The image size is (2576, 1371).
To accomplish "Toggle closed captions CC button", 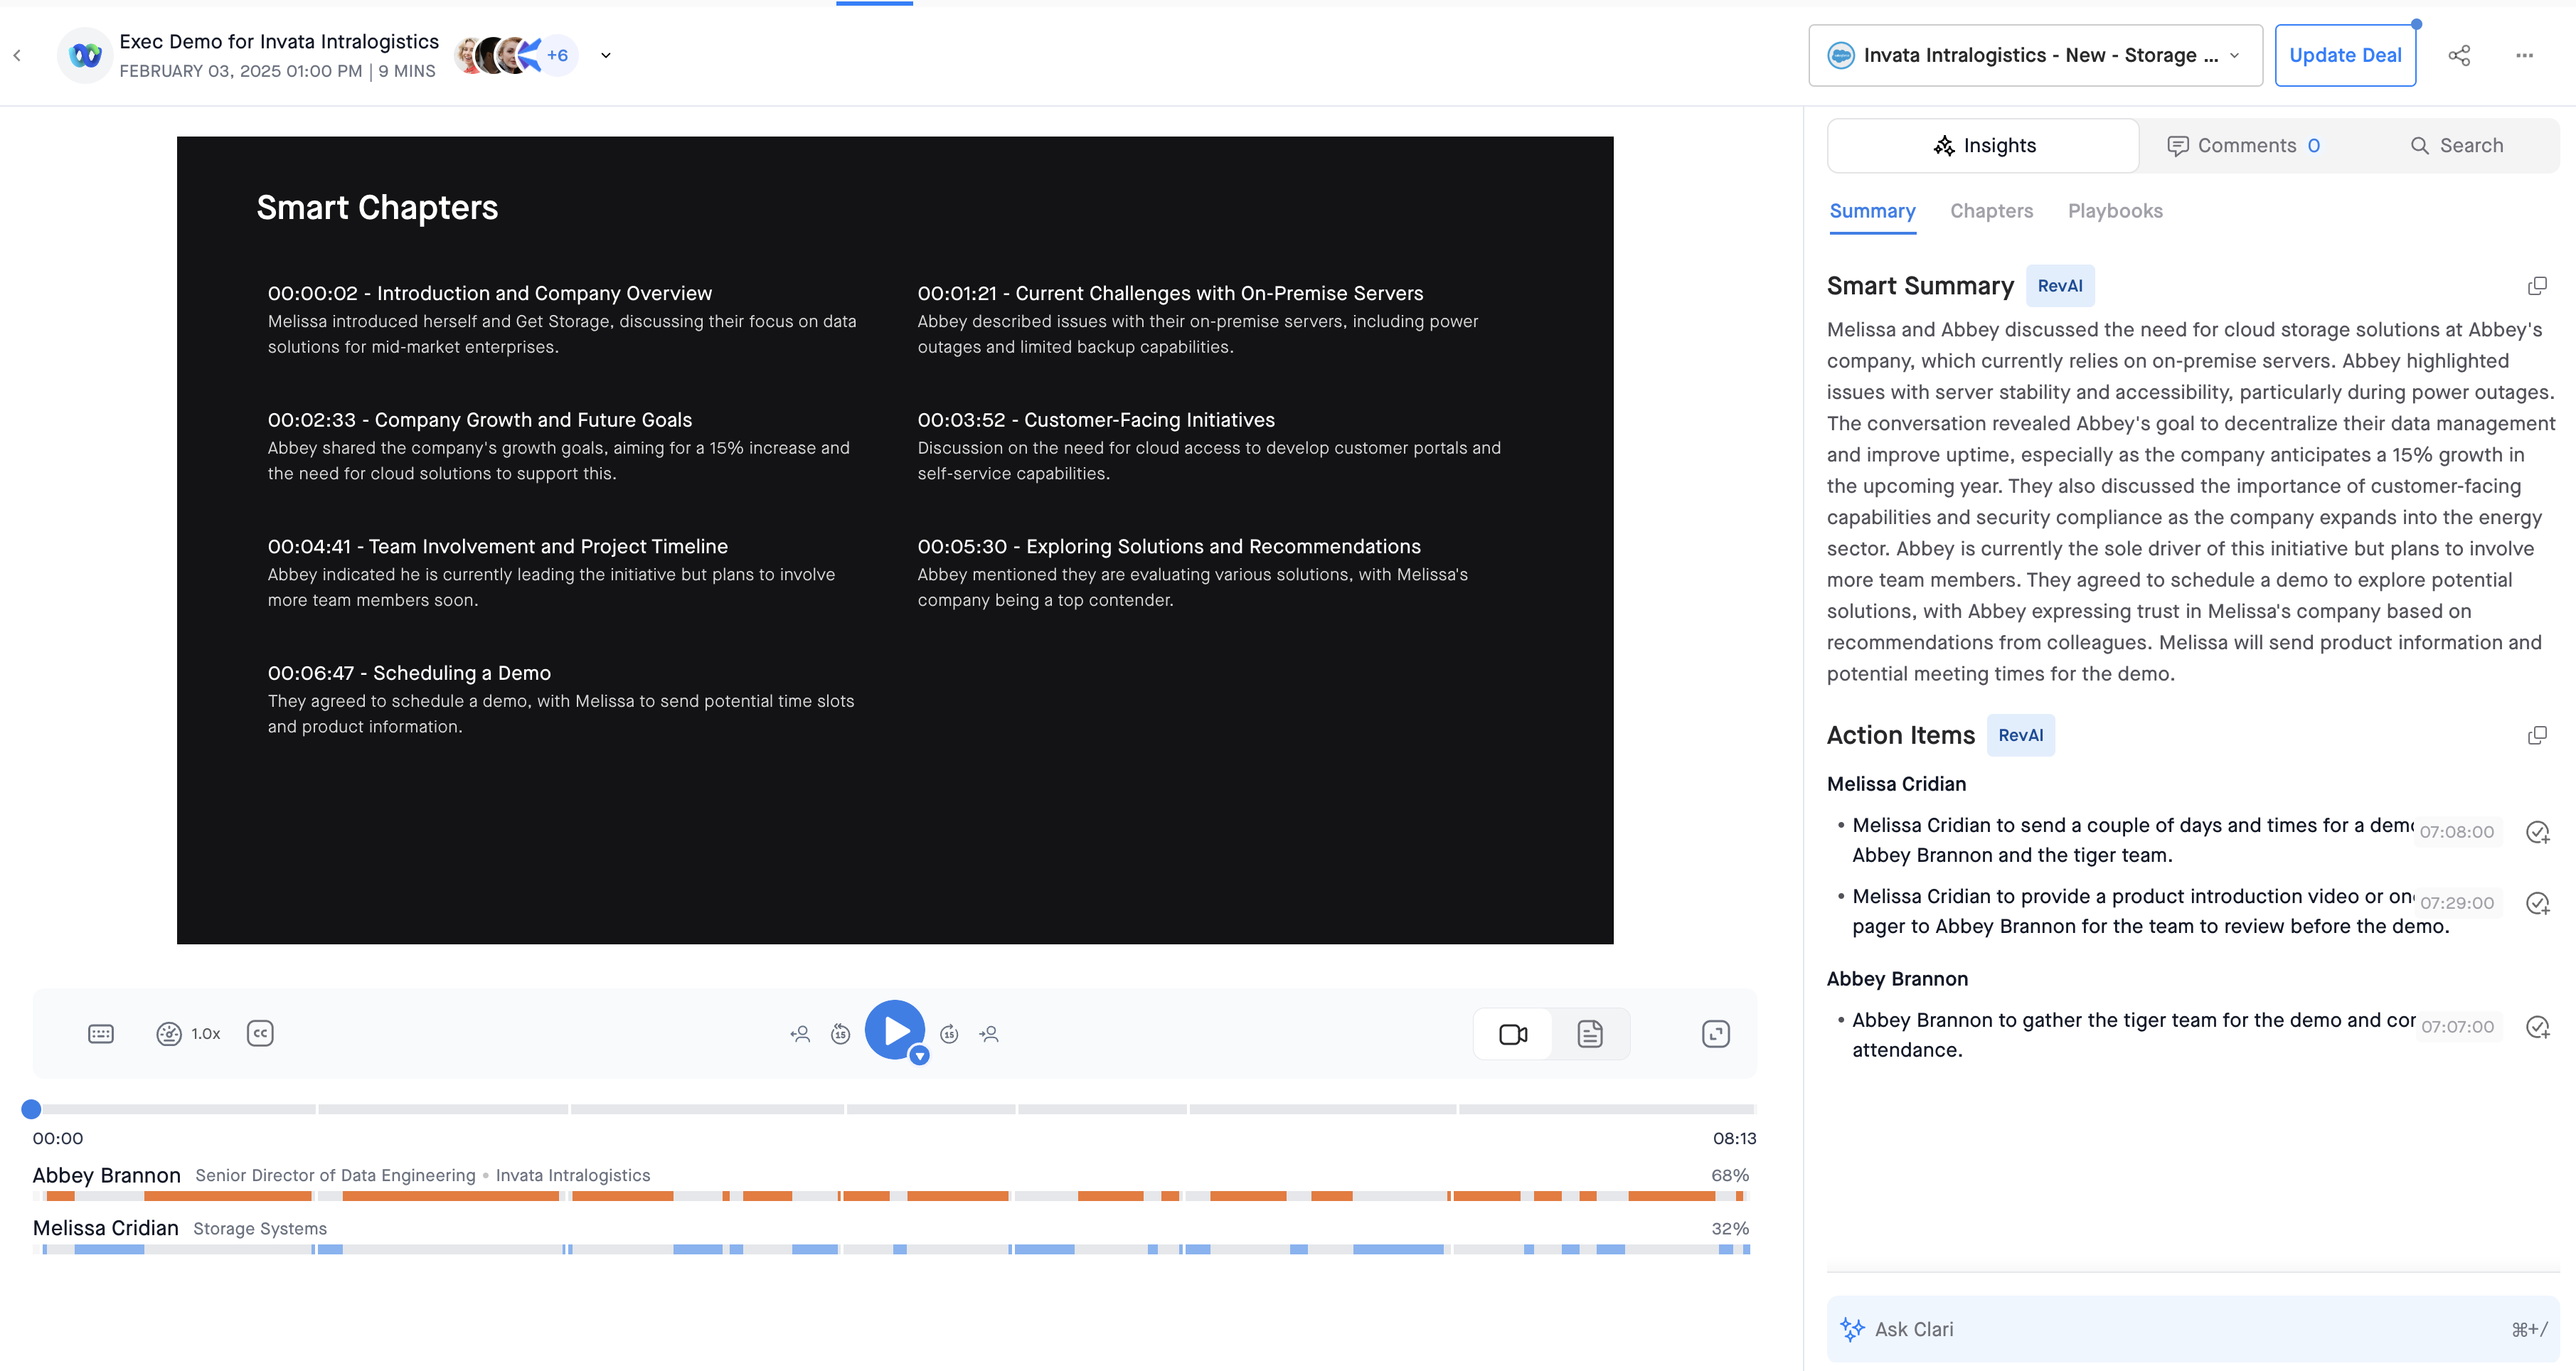I will (260, 1033).
